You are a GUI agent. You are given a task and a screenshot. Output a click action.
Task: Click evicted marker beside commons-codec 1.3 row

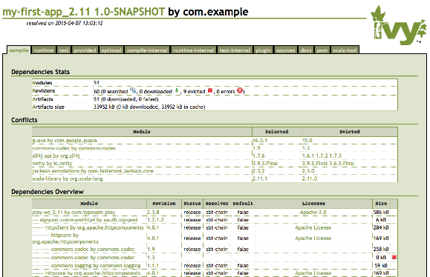394,257
